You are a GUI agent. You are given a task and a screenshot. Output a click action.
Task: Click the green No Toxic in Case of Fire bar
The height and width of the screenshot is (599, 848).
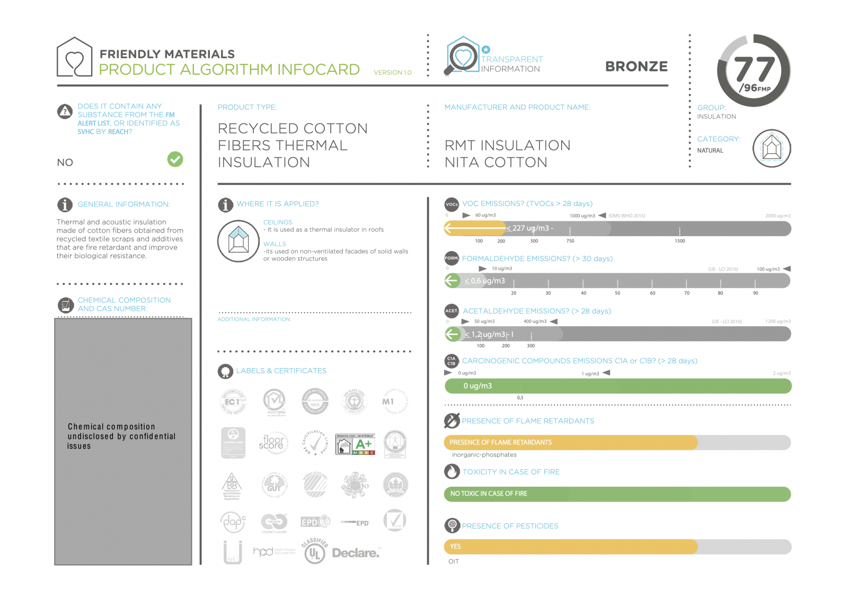click(617, 494)
